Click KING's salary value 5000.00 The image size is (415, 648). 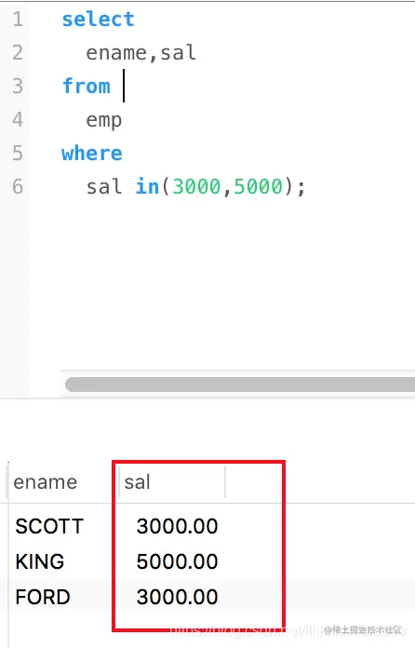[x=177, y=561]
